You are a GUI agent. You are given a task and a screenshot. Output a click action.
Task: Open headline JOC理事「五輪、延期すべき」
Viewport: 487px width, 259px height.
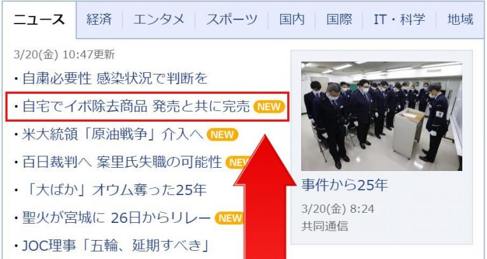click(115, 246)
